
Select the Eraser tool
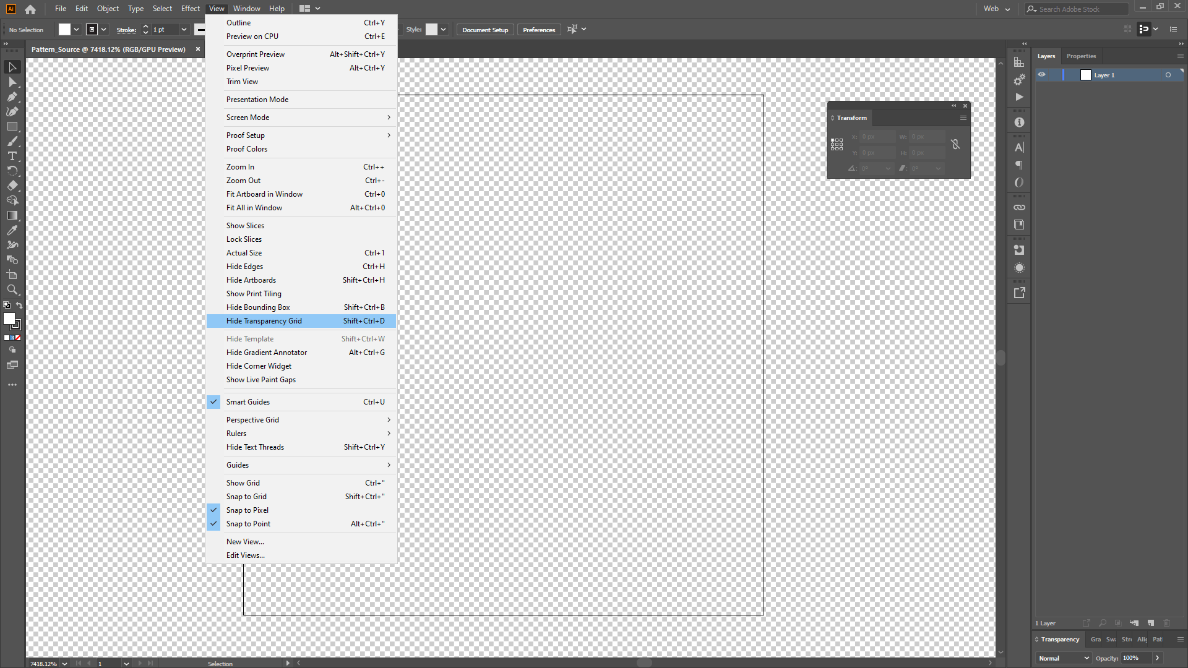pyautogui.click(x=12, y=186)
